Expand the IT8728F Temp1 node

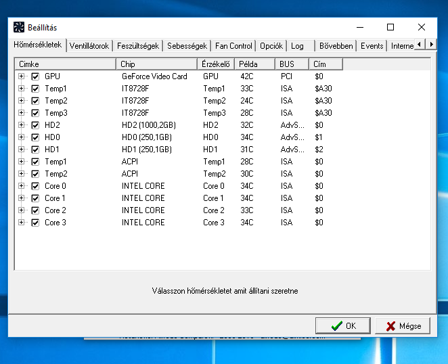pos(21,88)
